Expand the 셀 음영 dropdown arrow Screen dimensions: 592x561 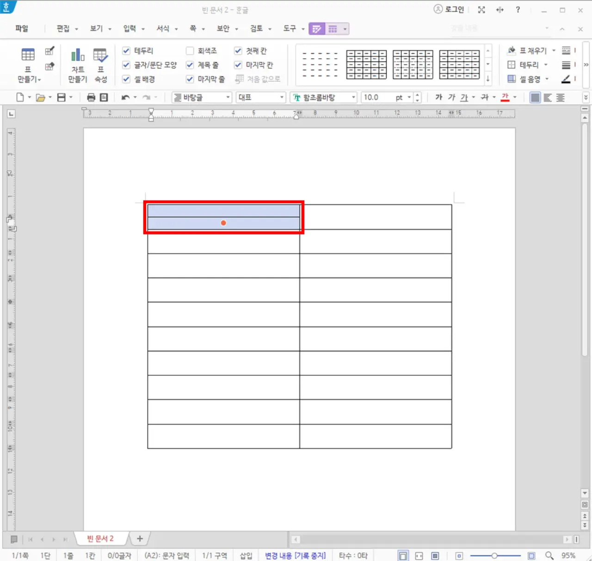point(547,79)
